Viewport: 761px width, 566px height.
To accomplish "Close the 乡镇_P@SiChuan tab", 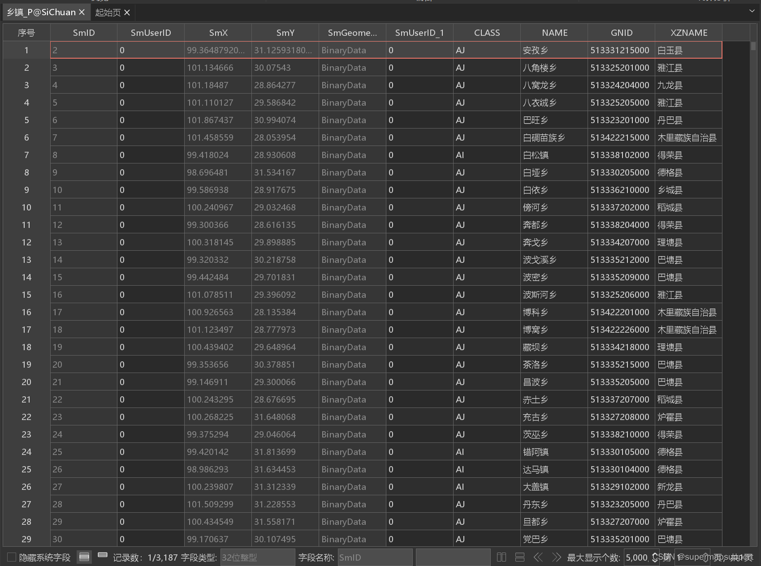I will pos(82,12).
